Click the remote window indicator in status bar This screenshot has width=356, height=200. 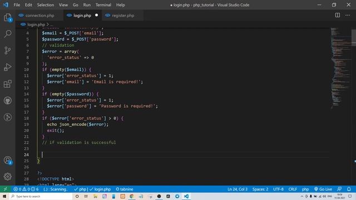(5, 189)
